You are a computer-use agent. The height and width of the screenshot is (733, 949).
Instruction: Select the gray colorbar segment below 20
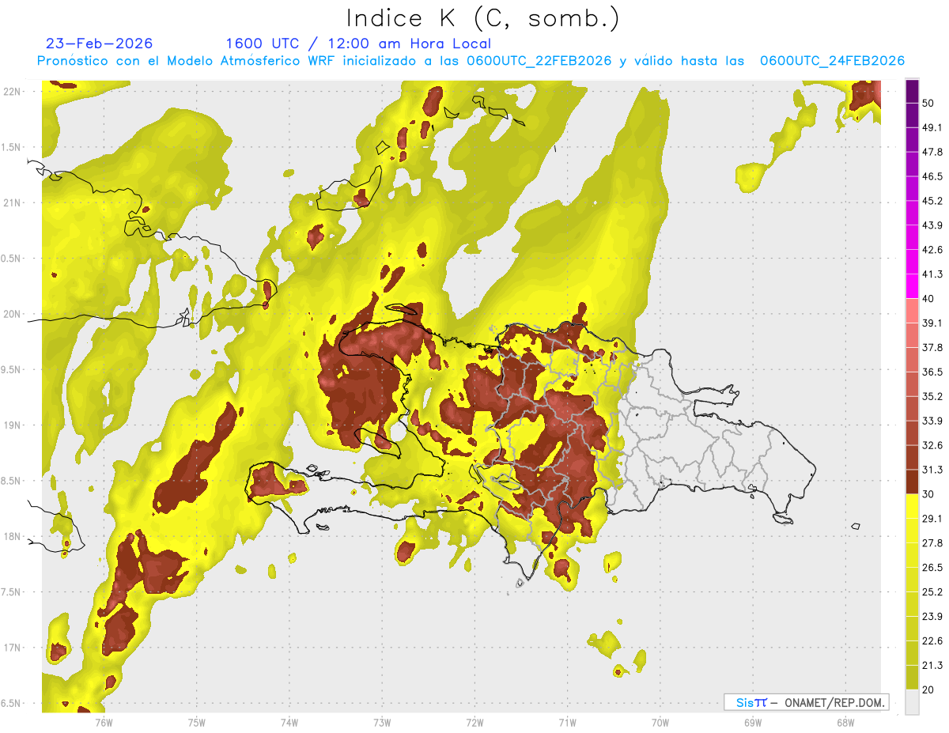point(913,701)
